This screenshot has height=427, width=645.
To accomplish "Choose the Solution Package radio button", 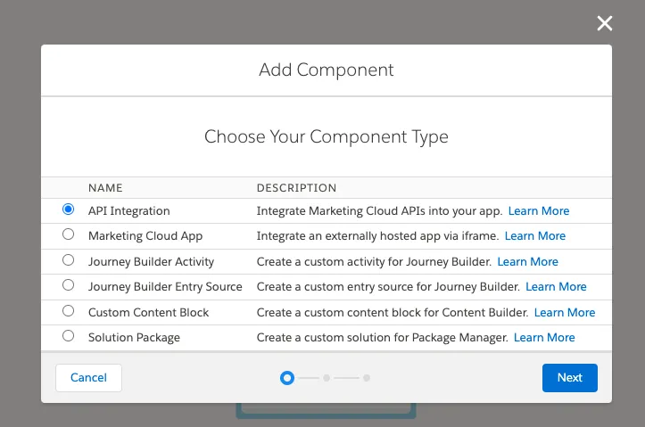I will pos(69,336).
